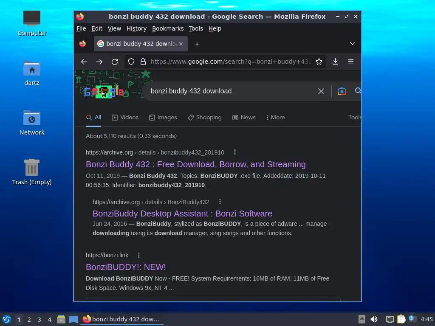The height and width of the screenshot is (326, 435).
Task: Select the Network desktop icon
Action: [32, 123]
